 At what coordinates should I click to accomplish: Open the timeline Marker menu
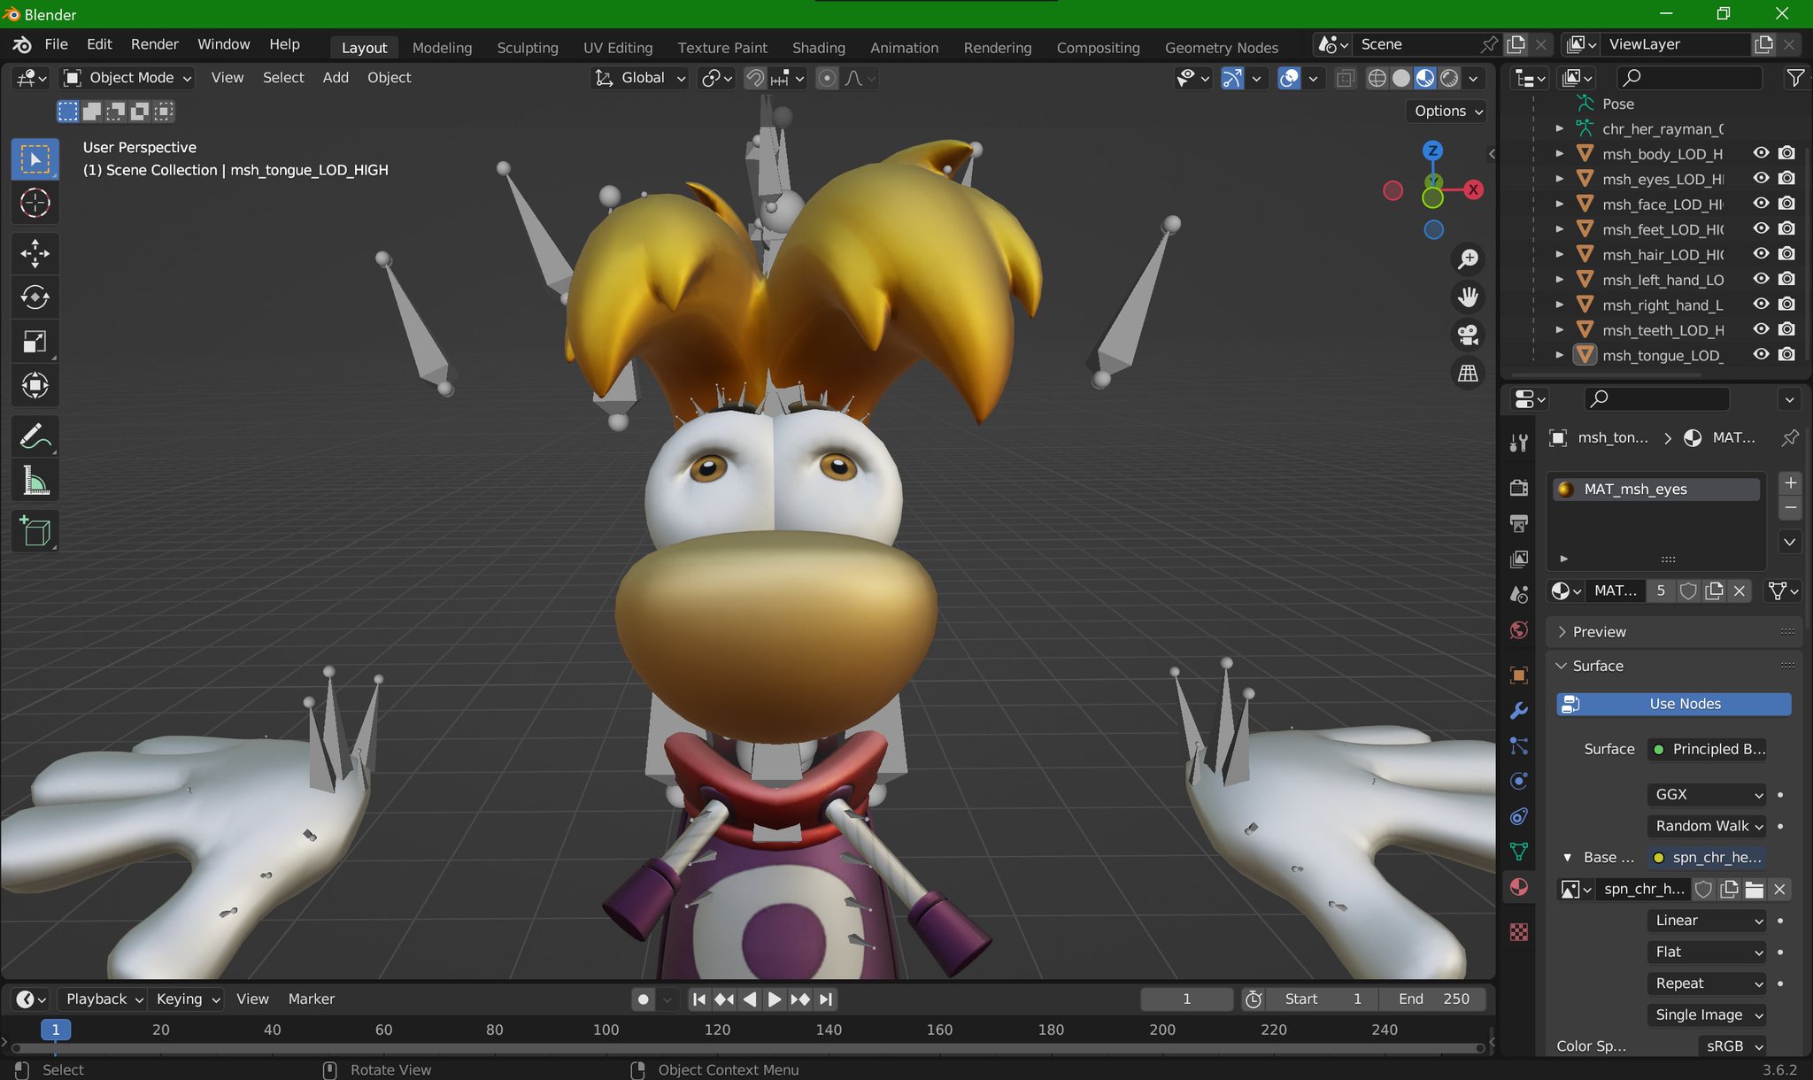312,999
